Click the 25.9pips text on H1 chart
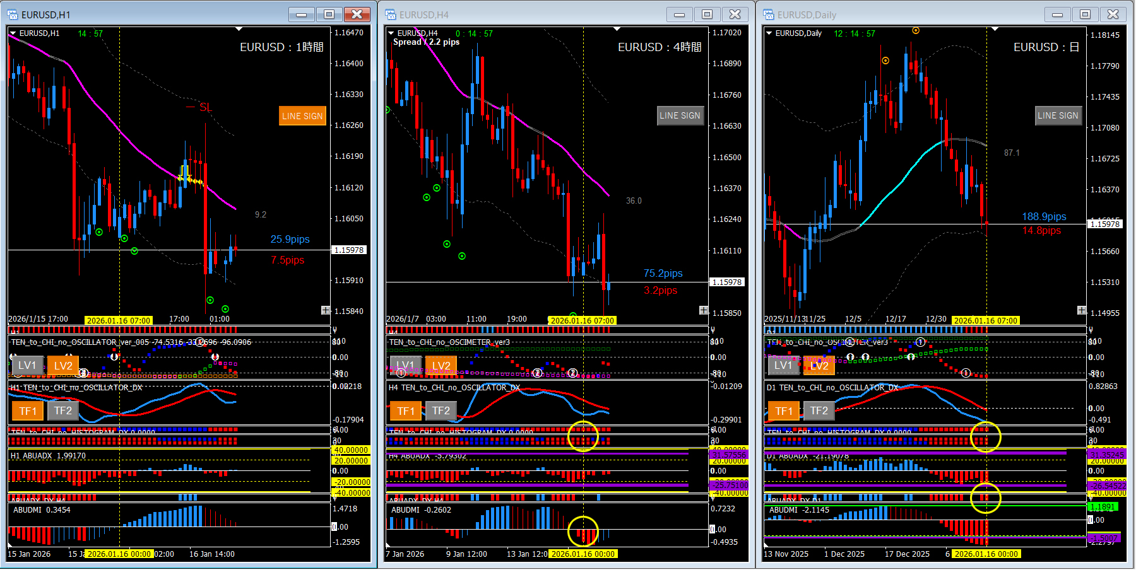Viewport: 1136px width, 570px height. pos(290,240)
